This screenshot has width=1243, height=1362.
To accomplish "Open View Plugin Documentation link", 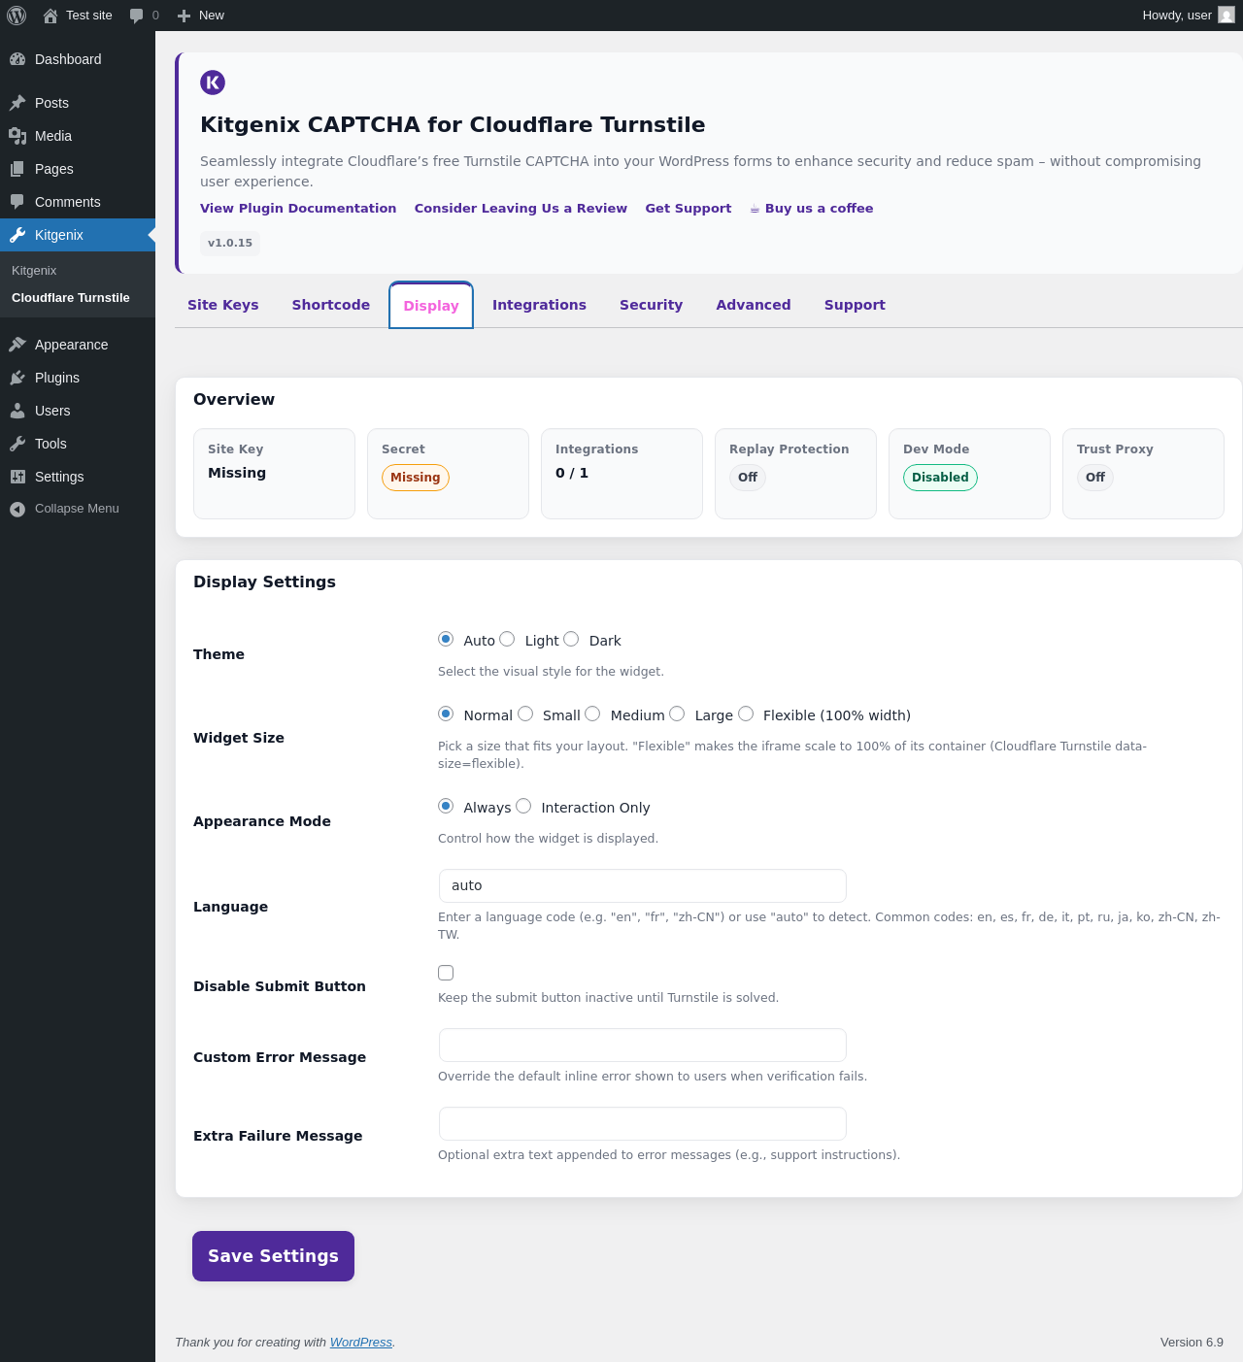I will (x=298, y=209).
